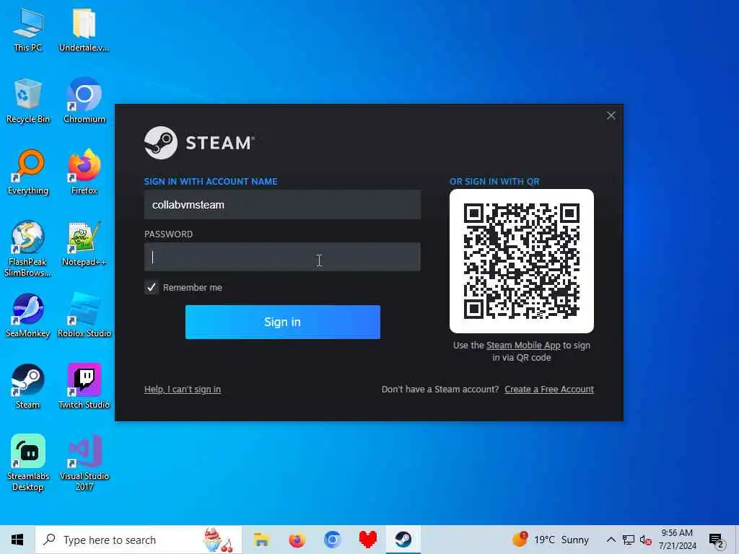739x554 pixels.
Task: Click the Password input field
Action: click(282, 257)
